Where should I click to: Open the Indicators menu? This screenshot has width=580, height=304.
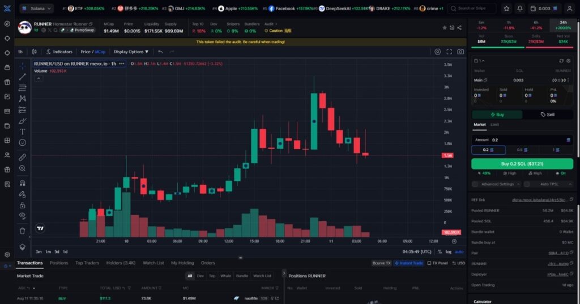pos(59,52)
